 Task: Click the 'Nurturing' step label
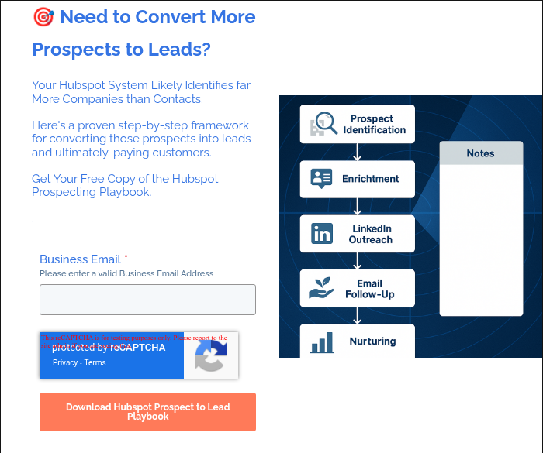(372, 341)
